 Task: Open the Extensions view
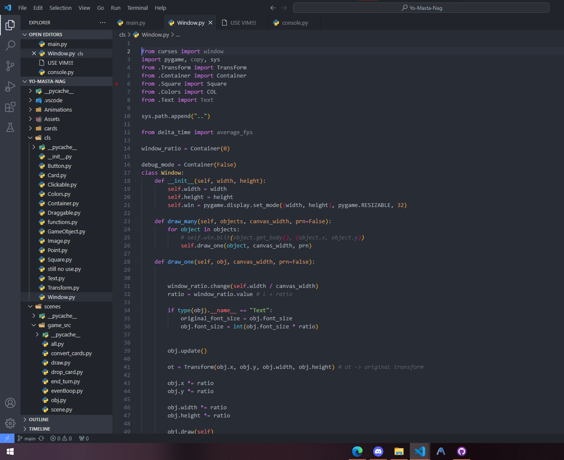tap(10, 107)
